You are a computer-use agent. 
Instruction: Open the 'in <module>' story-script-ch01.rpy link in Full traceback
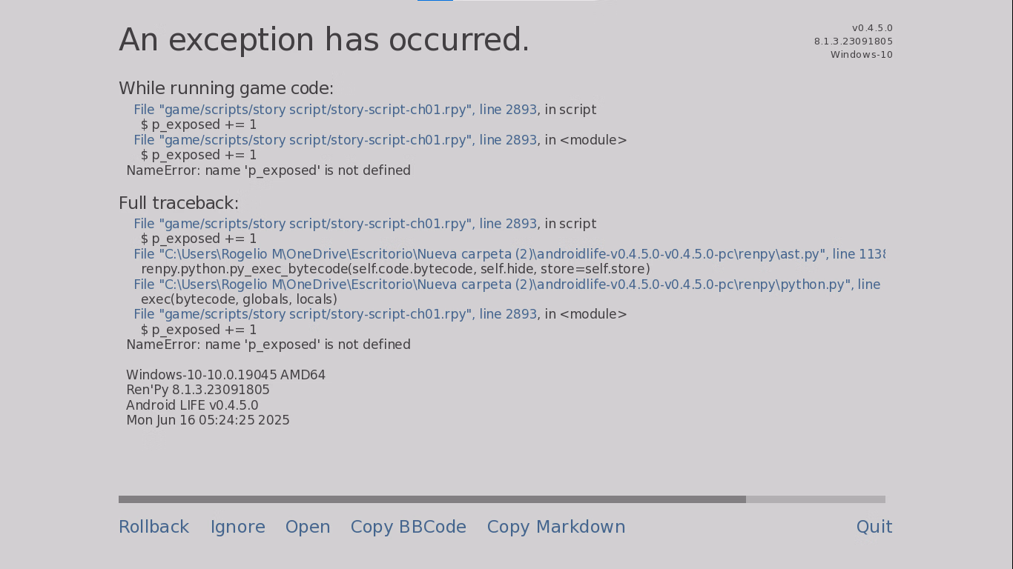pyautogui.click(x=335, y=314)
